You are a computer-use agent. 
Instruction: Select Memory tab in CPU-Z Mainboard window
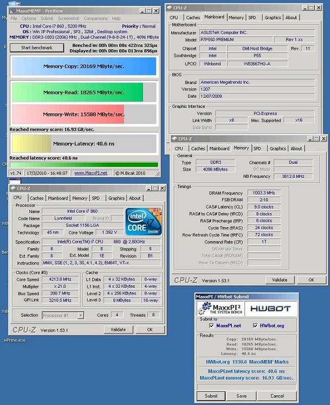pyautogui.click(x=236, y=17)
